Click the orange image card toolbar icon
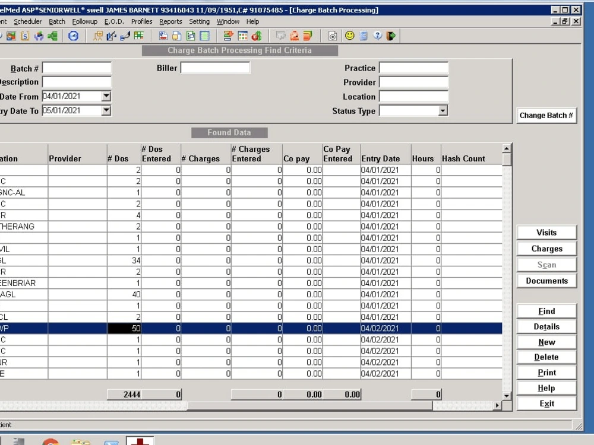This screenshot has width=594, height=445. click(x=295, y=36)
